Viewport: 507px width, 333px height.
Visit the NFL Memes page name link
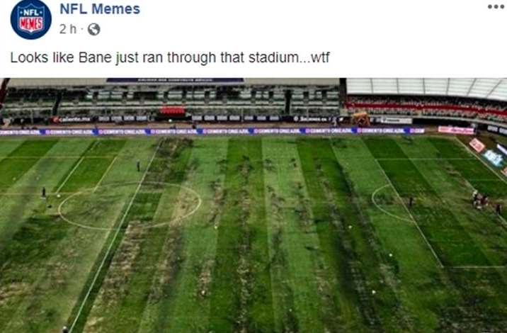100,9
